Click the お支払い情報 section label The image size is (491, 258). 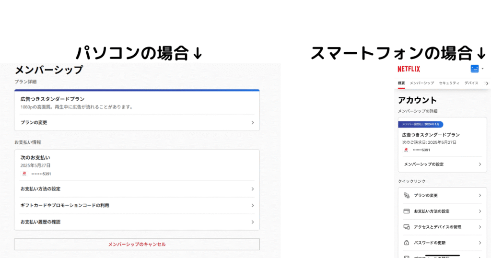pos(27,142)
